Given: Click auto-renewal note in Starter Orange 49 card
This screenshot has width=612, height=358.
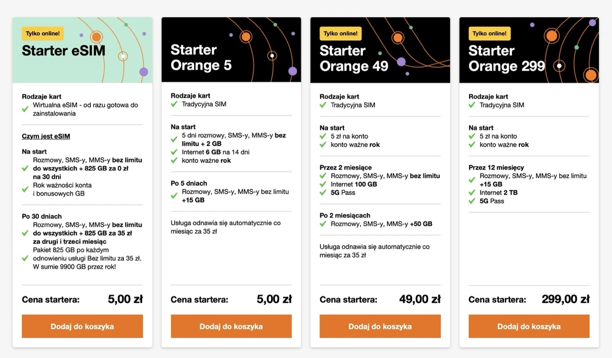Looking at the screenshot, I should click(375, 251).
